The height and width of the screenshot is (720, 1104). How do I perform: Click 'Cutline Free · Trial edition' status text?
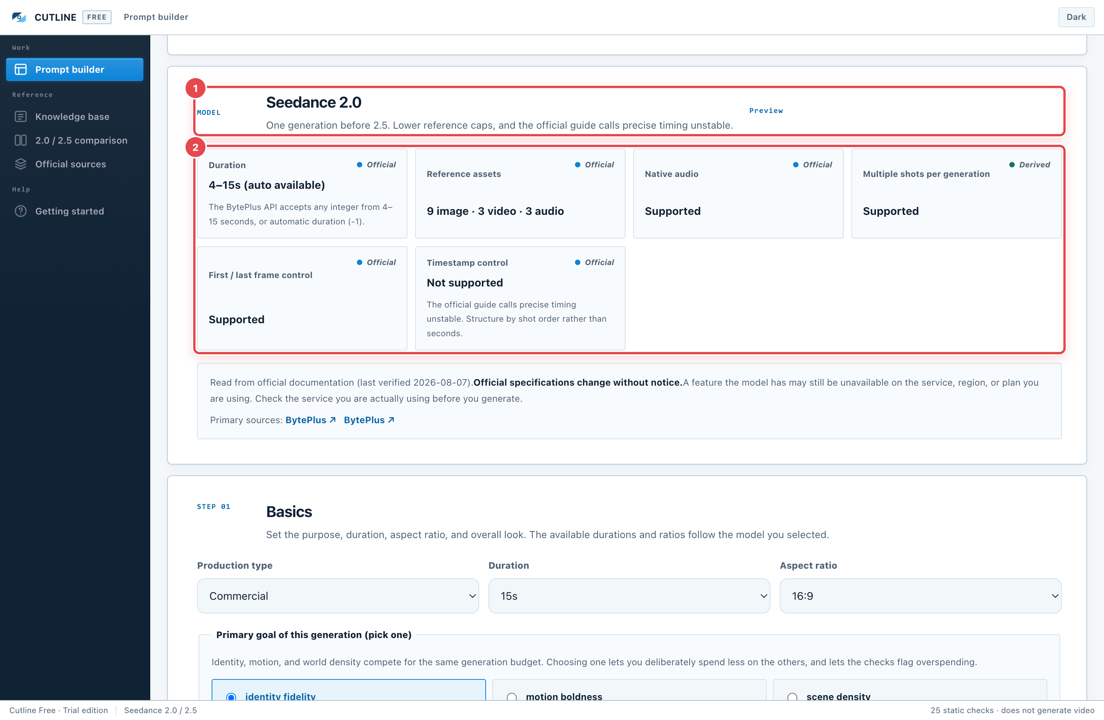[x=58, y=710]
